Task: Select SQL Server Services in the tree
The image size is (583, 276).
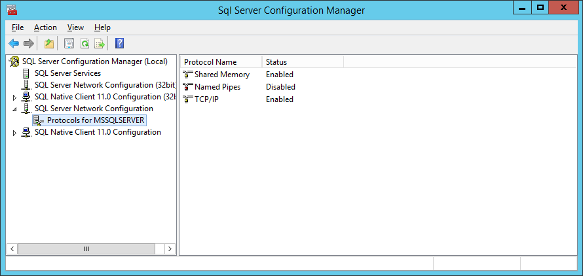Action: click(x=67, y=73)
